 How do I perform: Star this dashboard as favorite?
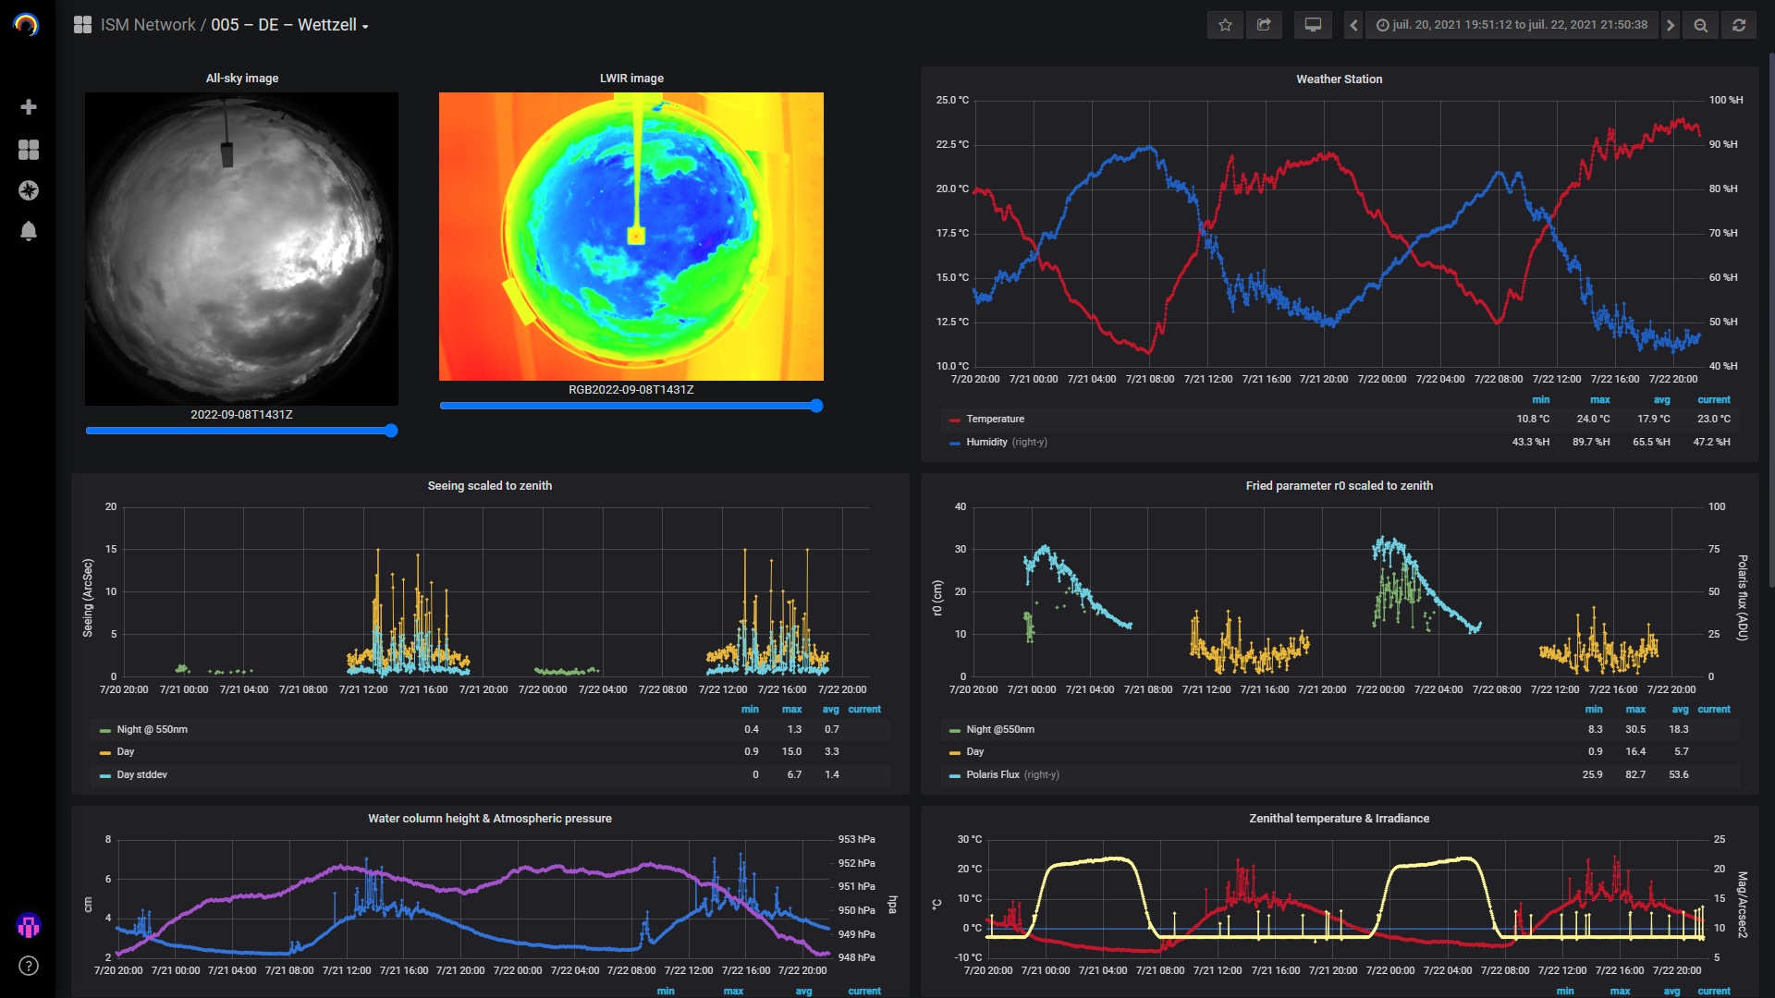point(1225,25)
